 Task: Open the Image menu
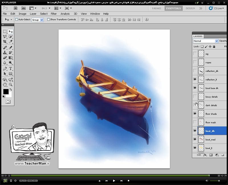click(23, 14)
